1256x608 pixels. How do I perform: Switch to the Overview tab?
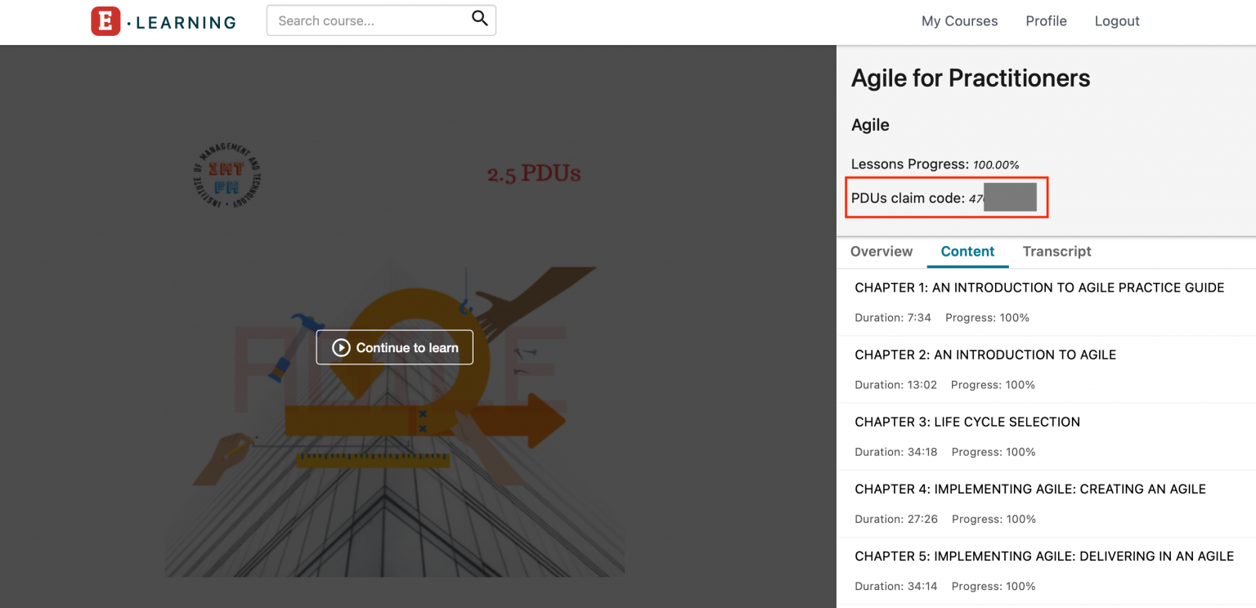click(x=881, y=252)
